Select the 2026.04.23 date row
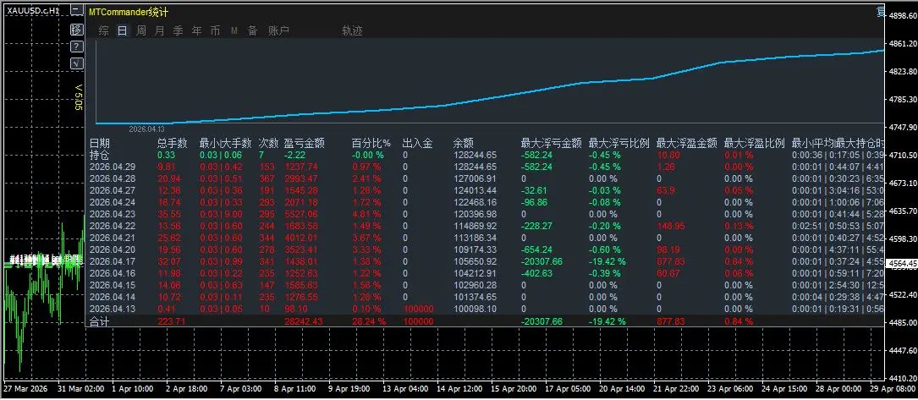Viewport: 918px width, 400px height. pyautogui.click(x=113, y=214)
